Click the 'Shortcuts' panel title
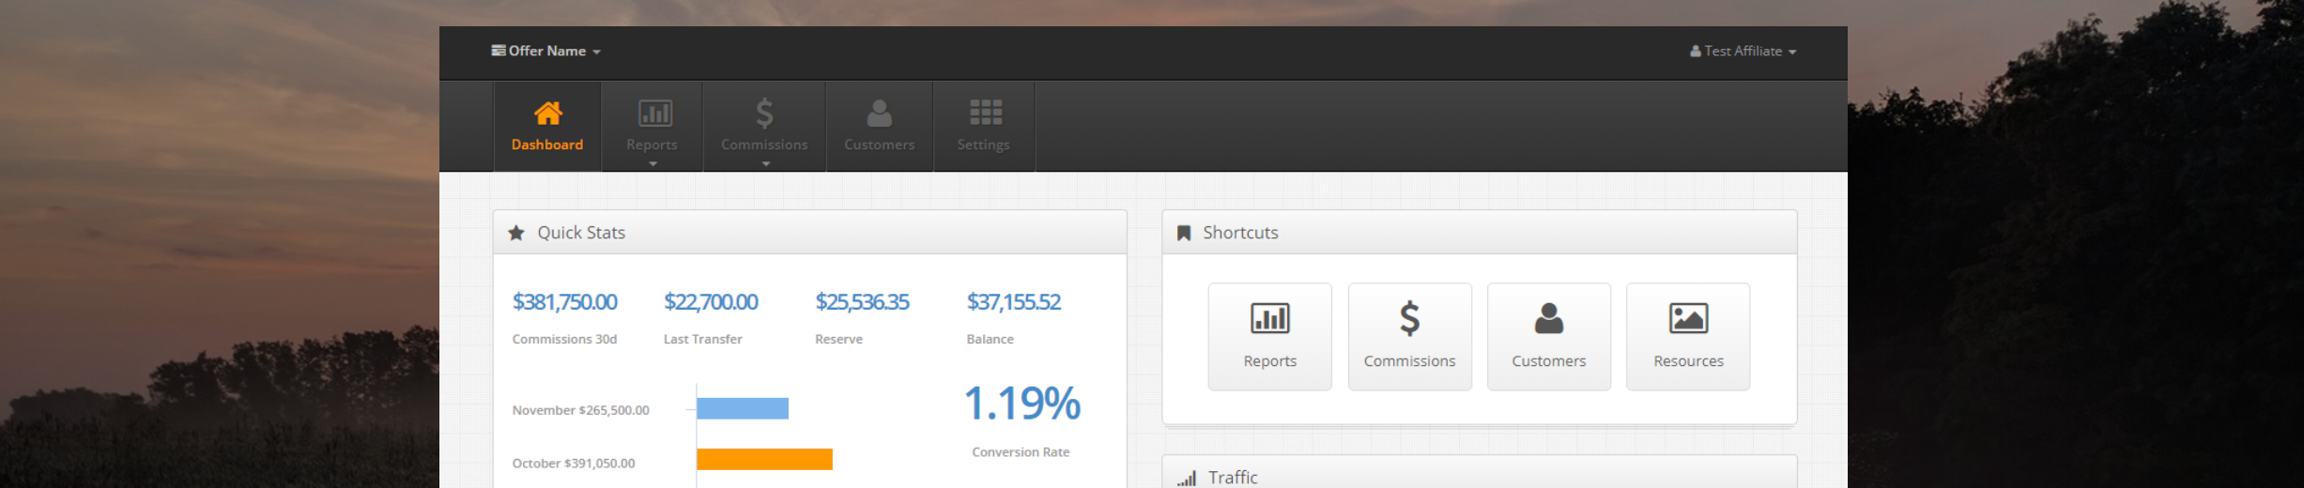This screenshot has height=488, width=2304. [1240, 233]
